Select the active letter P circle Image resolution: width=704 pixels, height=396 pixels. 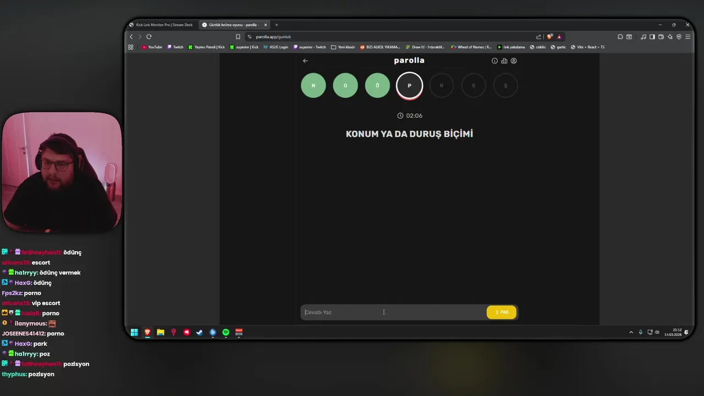409,86
